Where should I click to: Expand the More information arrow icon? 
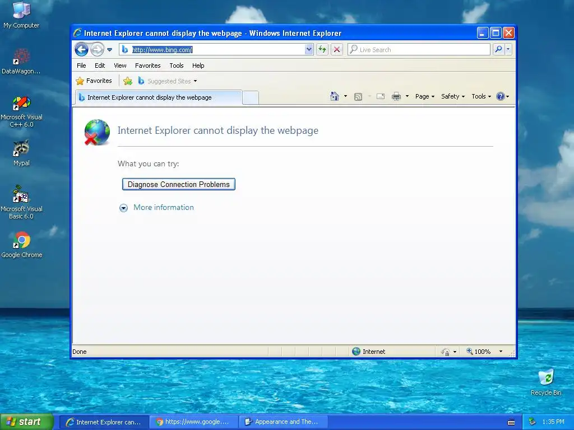[x=123, y=208]
